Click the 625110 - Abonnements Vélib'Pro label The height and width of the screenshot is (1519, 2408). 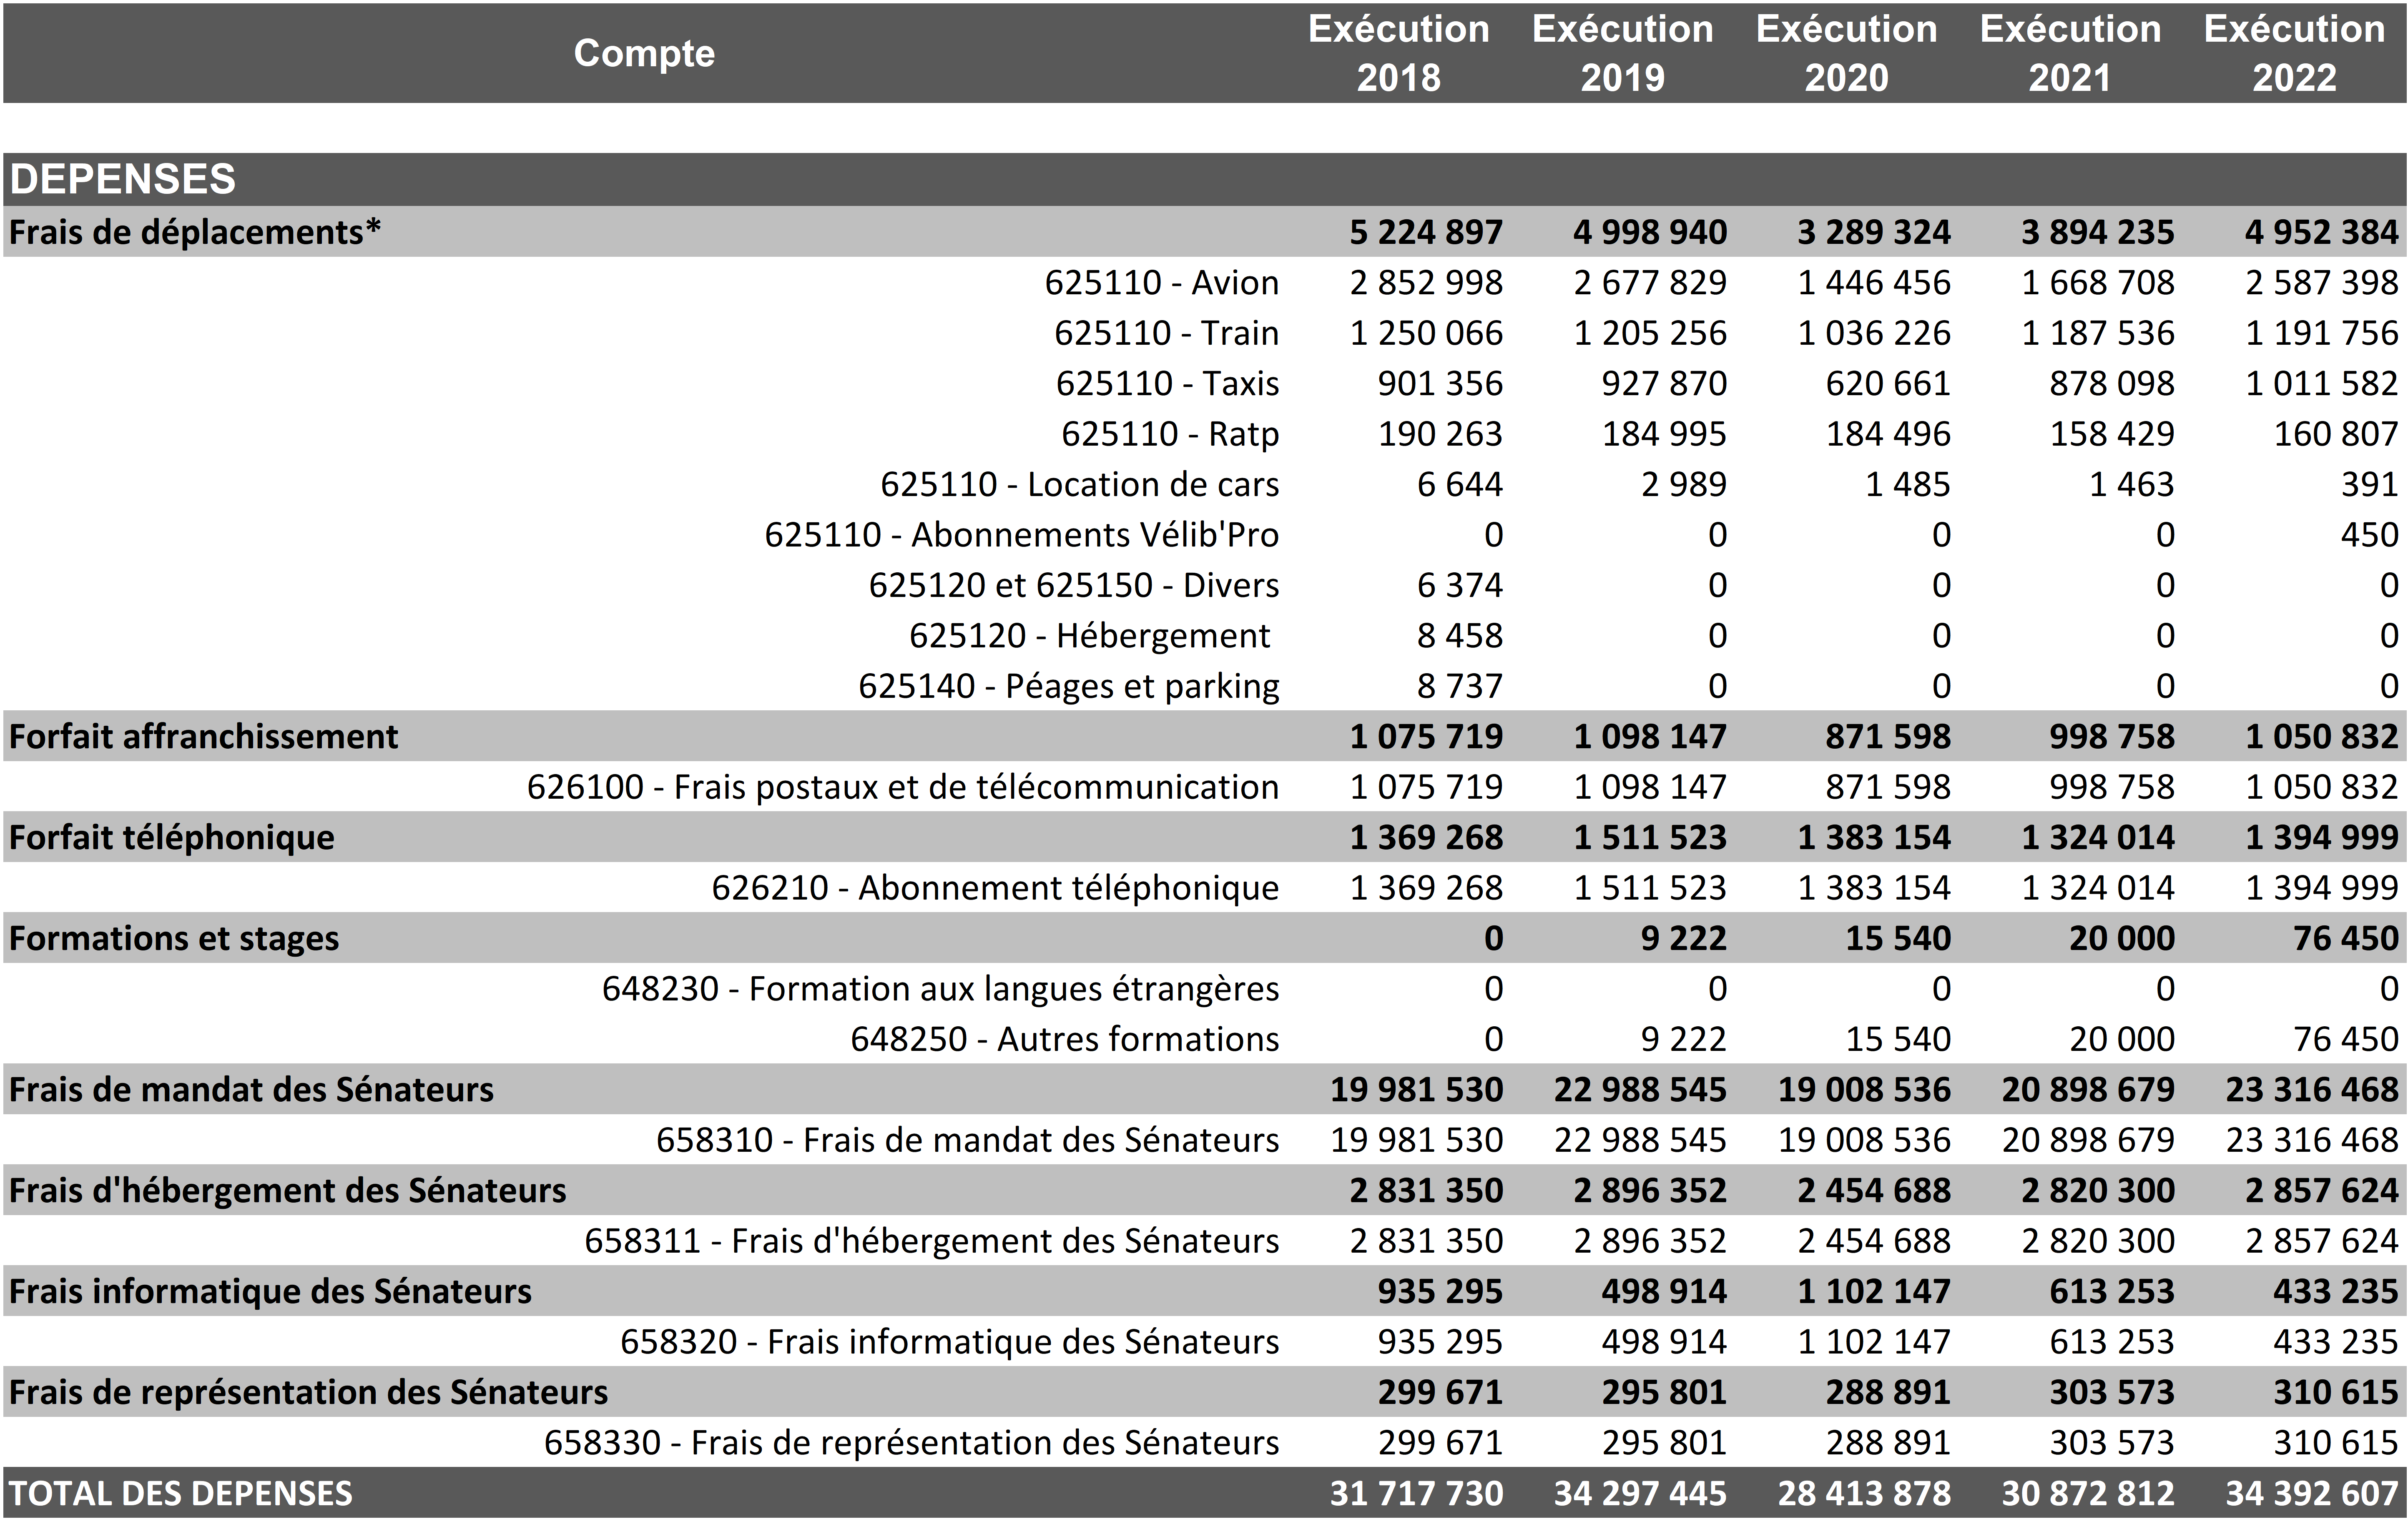pyautogui.click(x=1021, y=535)
